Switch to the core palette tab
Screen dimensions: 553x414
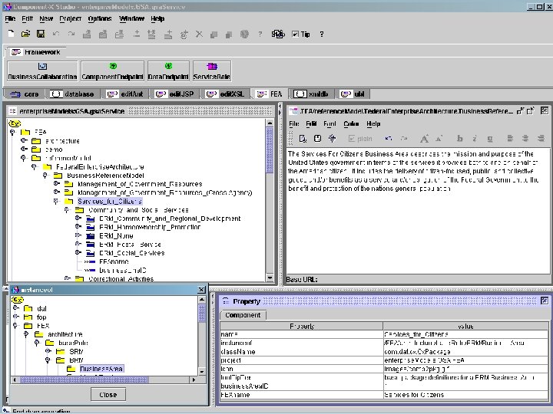point(25,94)
